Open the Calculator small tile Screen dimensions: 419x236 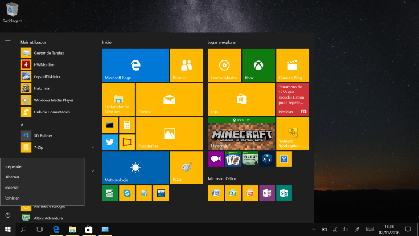(x=126, y=125)
